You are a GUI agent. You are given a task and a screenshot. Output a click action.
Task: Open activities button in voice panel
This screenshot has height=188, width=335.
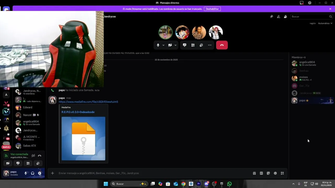pyautogui.click(x=28, y=163)
